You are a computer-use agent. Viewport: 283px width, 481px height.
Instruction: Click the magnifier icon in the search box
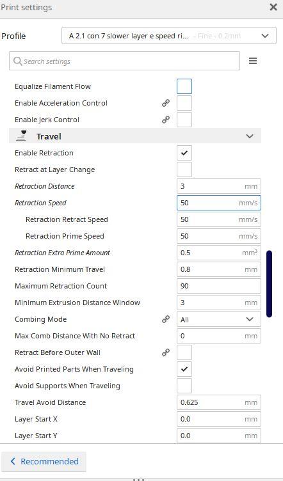point(18,61)
